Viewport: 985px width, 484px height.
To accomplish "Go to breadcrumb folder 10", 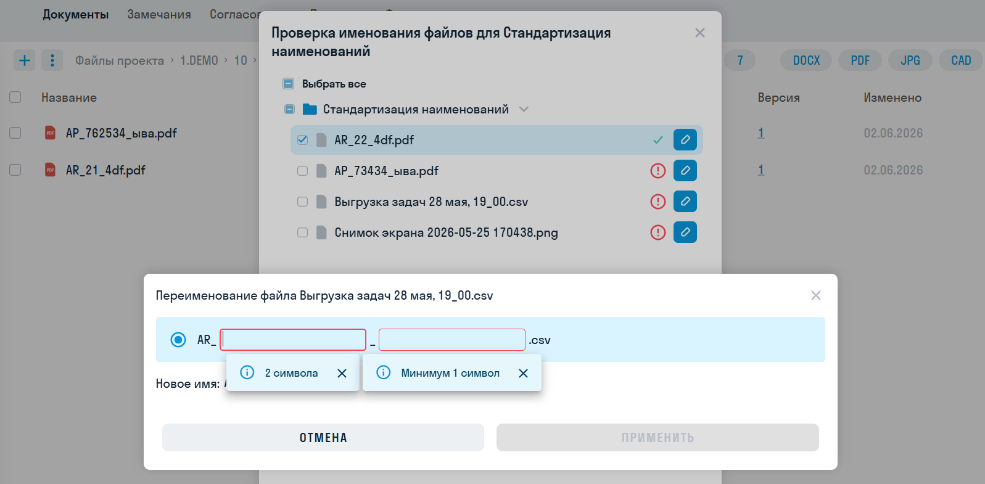I will click(241, 60).
